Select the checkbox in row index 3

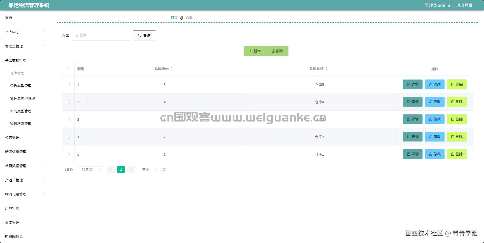click(x=68, y=119)
